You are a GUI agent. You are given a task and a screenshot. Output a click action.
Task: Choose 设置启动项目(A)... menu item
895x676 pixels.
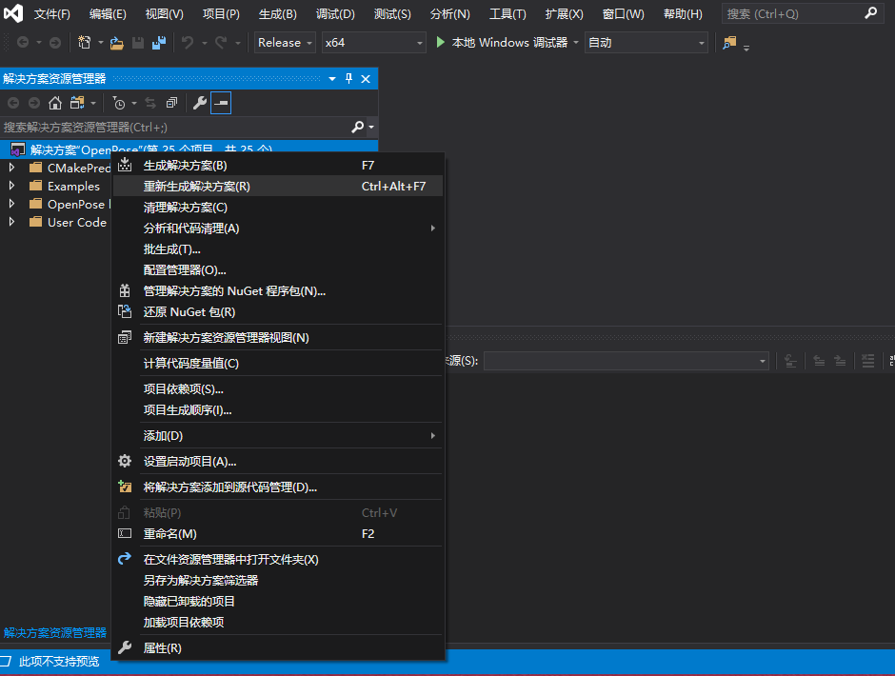tap(278, 462)
